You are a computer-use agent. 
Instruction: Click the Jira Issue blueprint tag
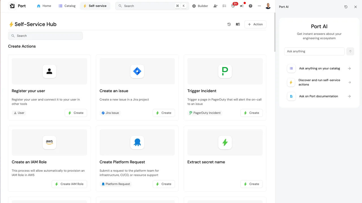coord(110,113)
